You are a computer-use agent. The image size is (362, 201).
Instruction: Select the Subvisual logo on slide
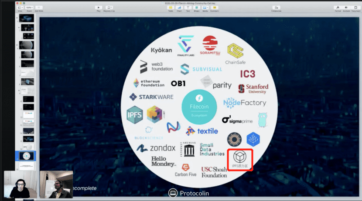(x=201, y=69)
